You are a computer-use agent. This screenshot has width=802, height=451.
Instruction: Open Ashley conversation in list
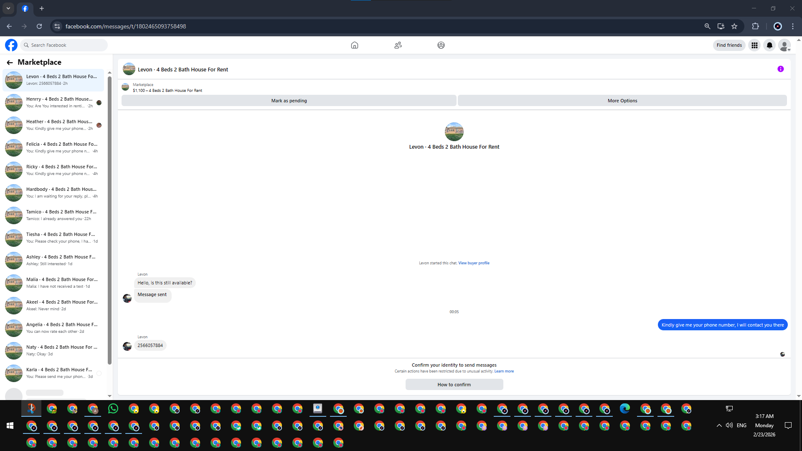point(53,261)
